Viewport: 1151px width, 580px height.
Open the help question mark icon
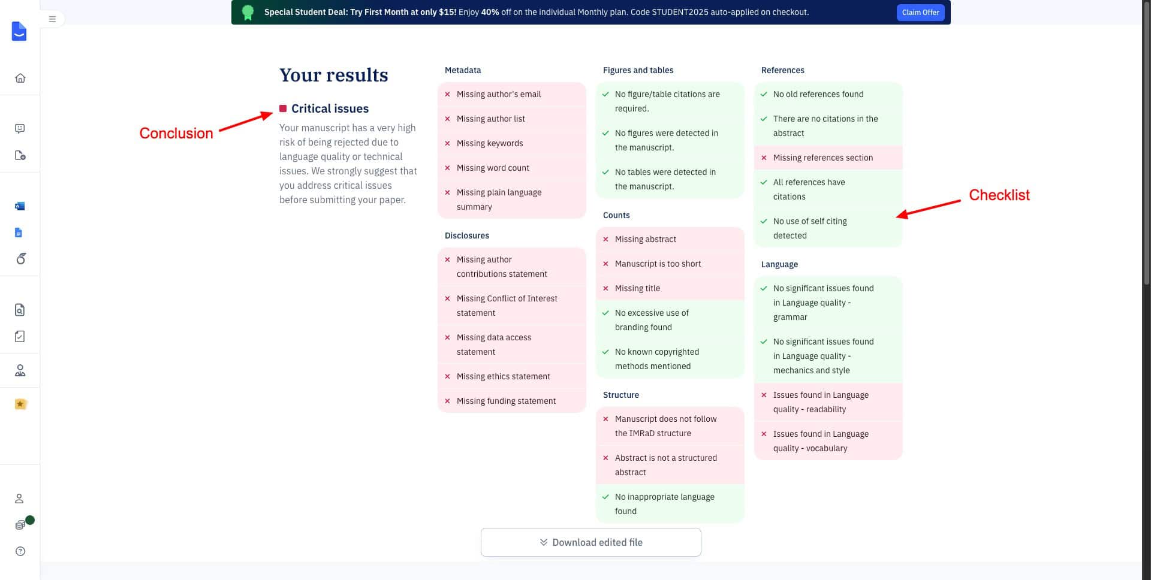pos(20,551)
